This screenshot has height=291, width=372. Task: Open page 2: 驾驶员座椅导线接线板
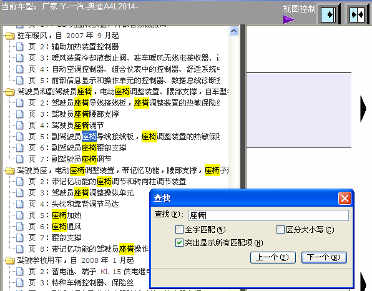[x=124, y=103]
